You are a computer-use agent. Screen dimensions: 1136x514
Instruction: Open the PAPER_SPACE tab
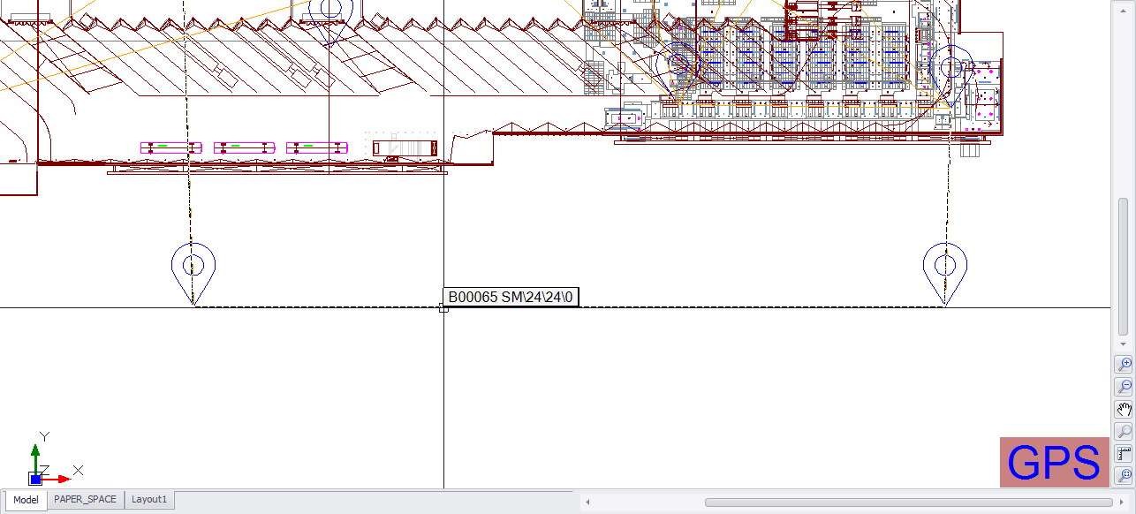point(85,500)
